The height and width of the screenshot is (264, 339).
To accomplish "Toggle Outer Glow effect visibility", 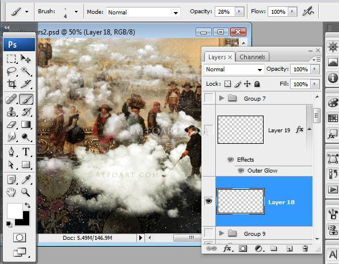I will coord(241,171).
